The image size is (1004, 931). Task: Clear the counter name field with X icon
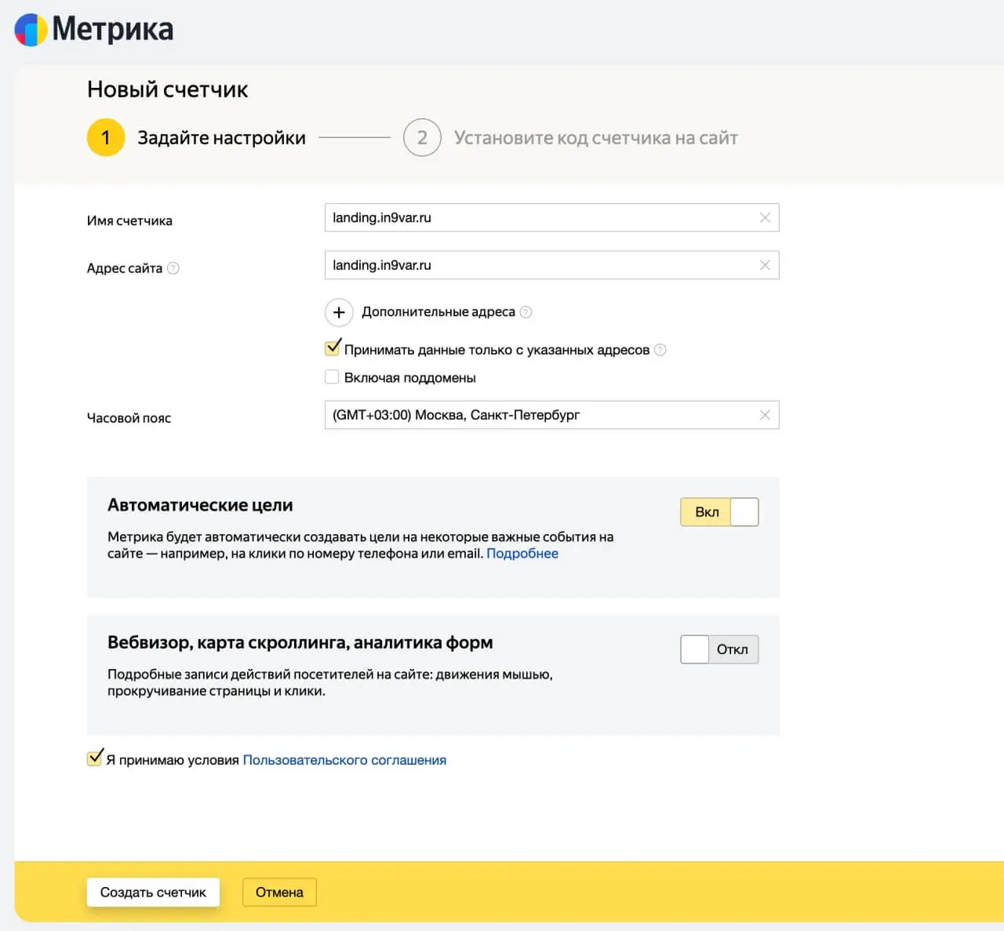click(x=765, y=217)
